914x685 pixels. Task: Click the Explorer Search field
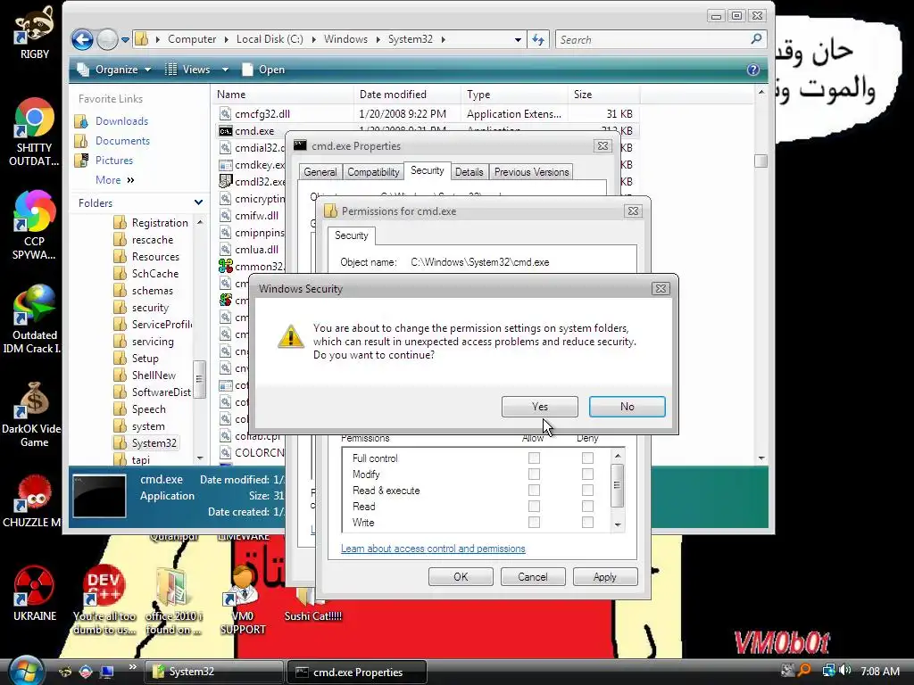(x=652, y=39)
